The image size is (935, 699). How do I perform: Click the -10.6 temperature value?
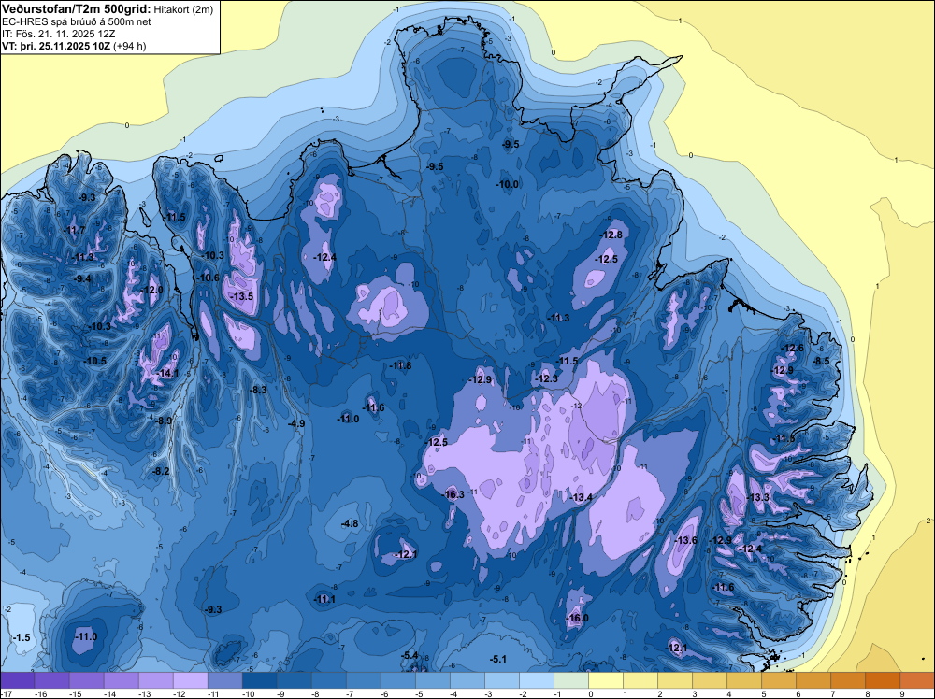209,278
